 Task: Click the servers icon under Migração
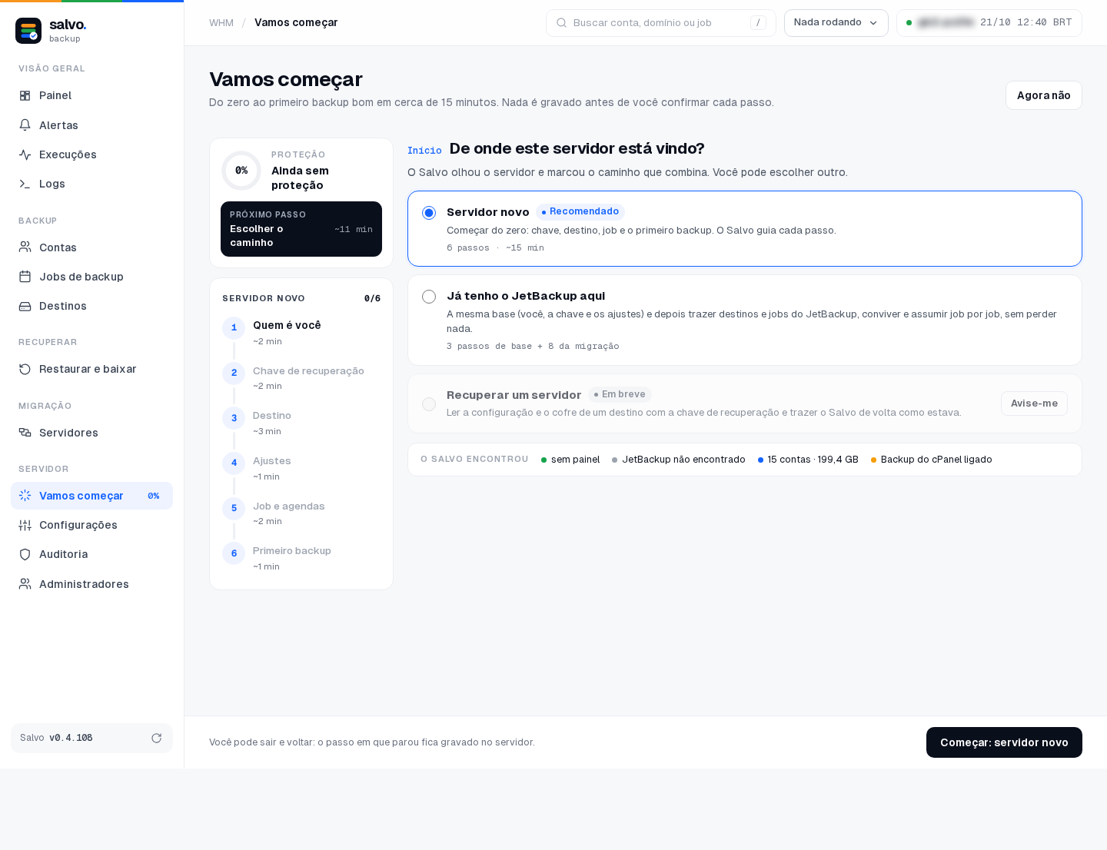25,433
